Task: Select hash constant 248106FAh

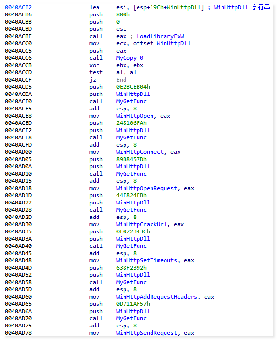Action: coord(131,123)
